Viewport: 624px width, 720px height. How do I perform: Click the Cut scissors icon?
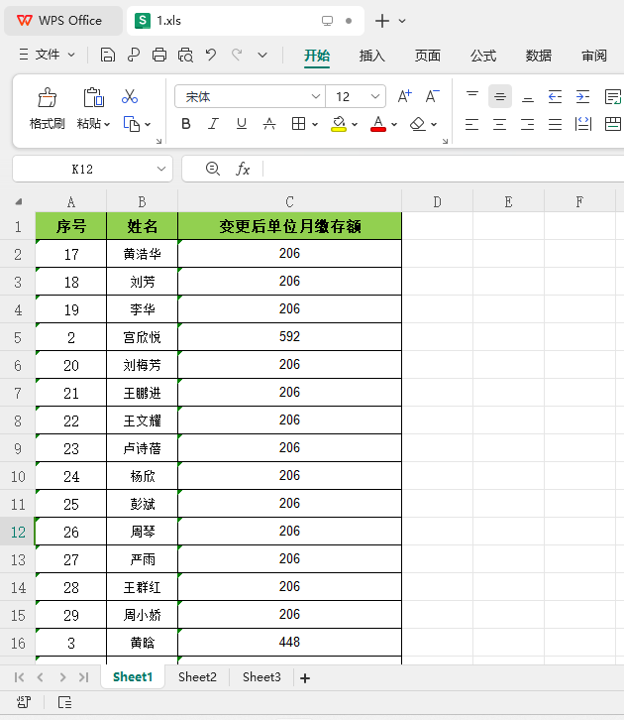[130, 96]
